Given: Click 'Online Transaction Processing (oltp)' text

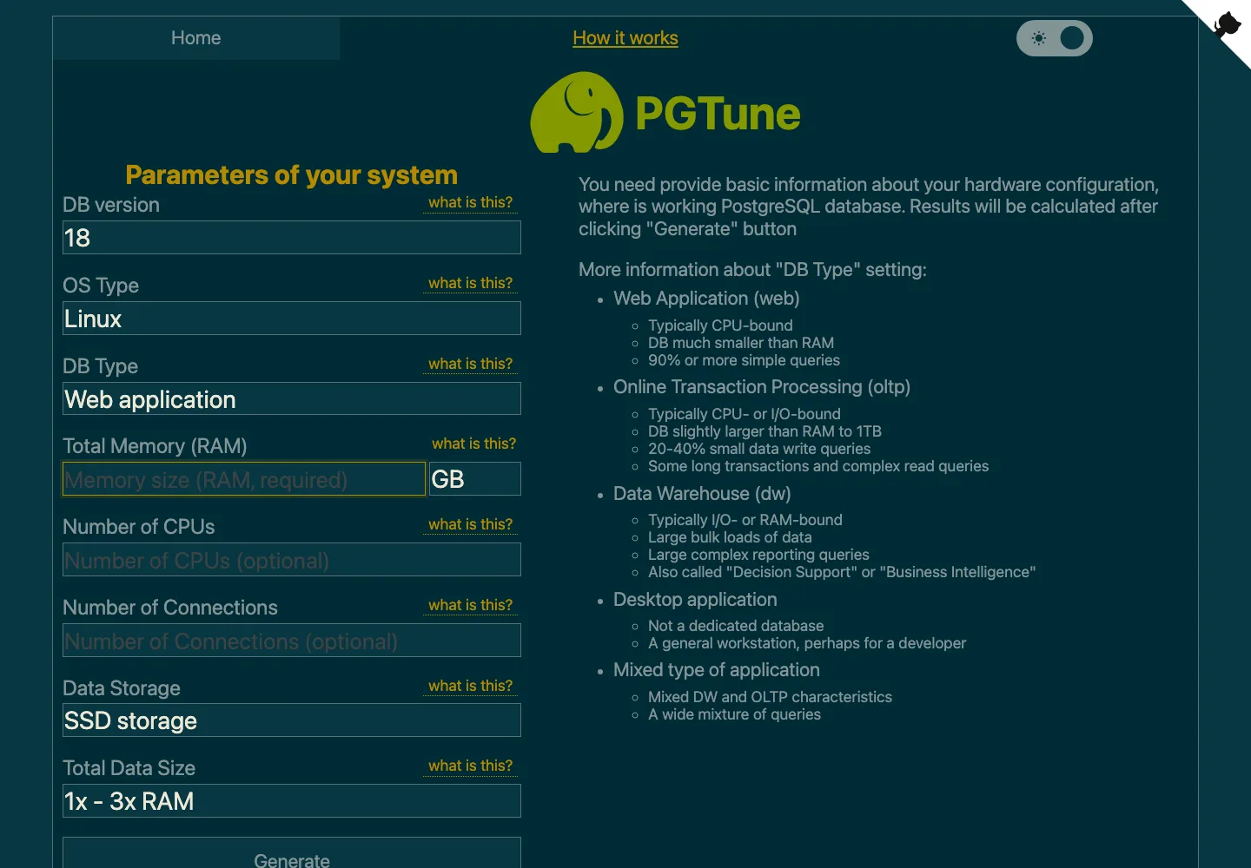Looking at the screenshot, I should coord(762,387).
